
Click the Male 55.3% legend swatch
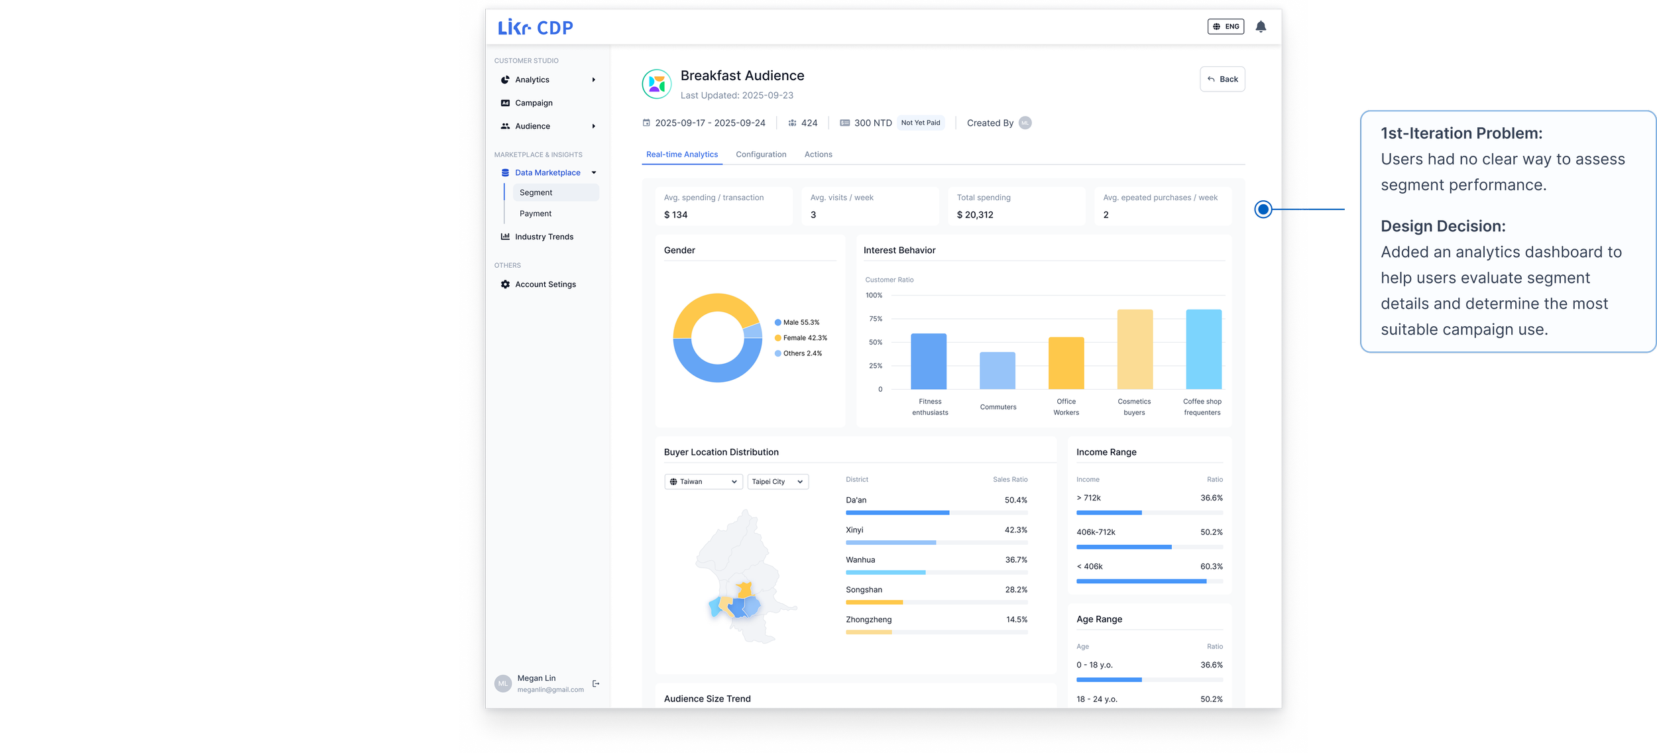777,323
